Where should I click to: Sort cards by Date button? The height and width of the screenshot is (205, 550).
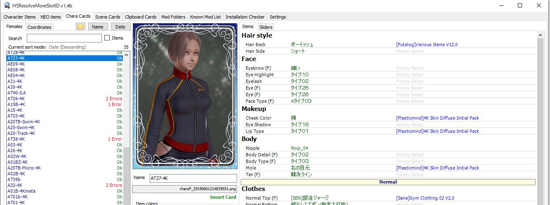point(120,27)
